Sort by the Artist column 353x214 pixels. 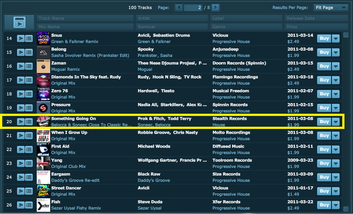pyautogui.click(x=172, y=18)
